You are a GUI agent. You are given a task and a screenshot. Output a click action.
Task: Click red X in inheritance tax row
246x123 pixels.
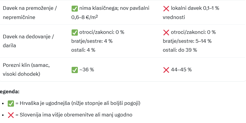pos(166,32)
